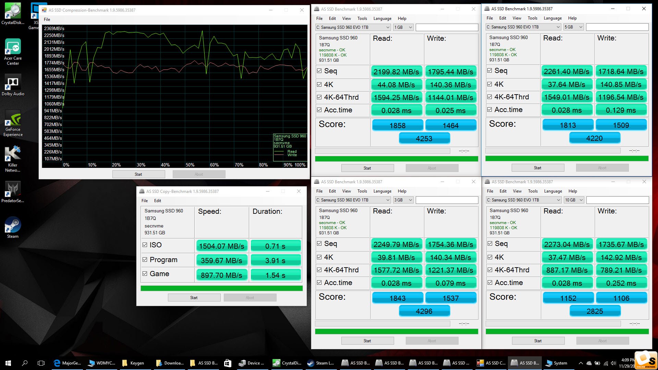Start the Compression-Benchmark test
Viewport: 658px width, 370px height.
coord(138,174)
